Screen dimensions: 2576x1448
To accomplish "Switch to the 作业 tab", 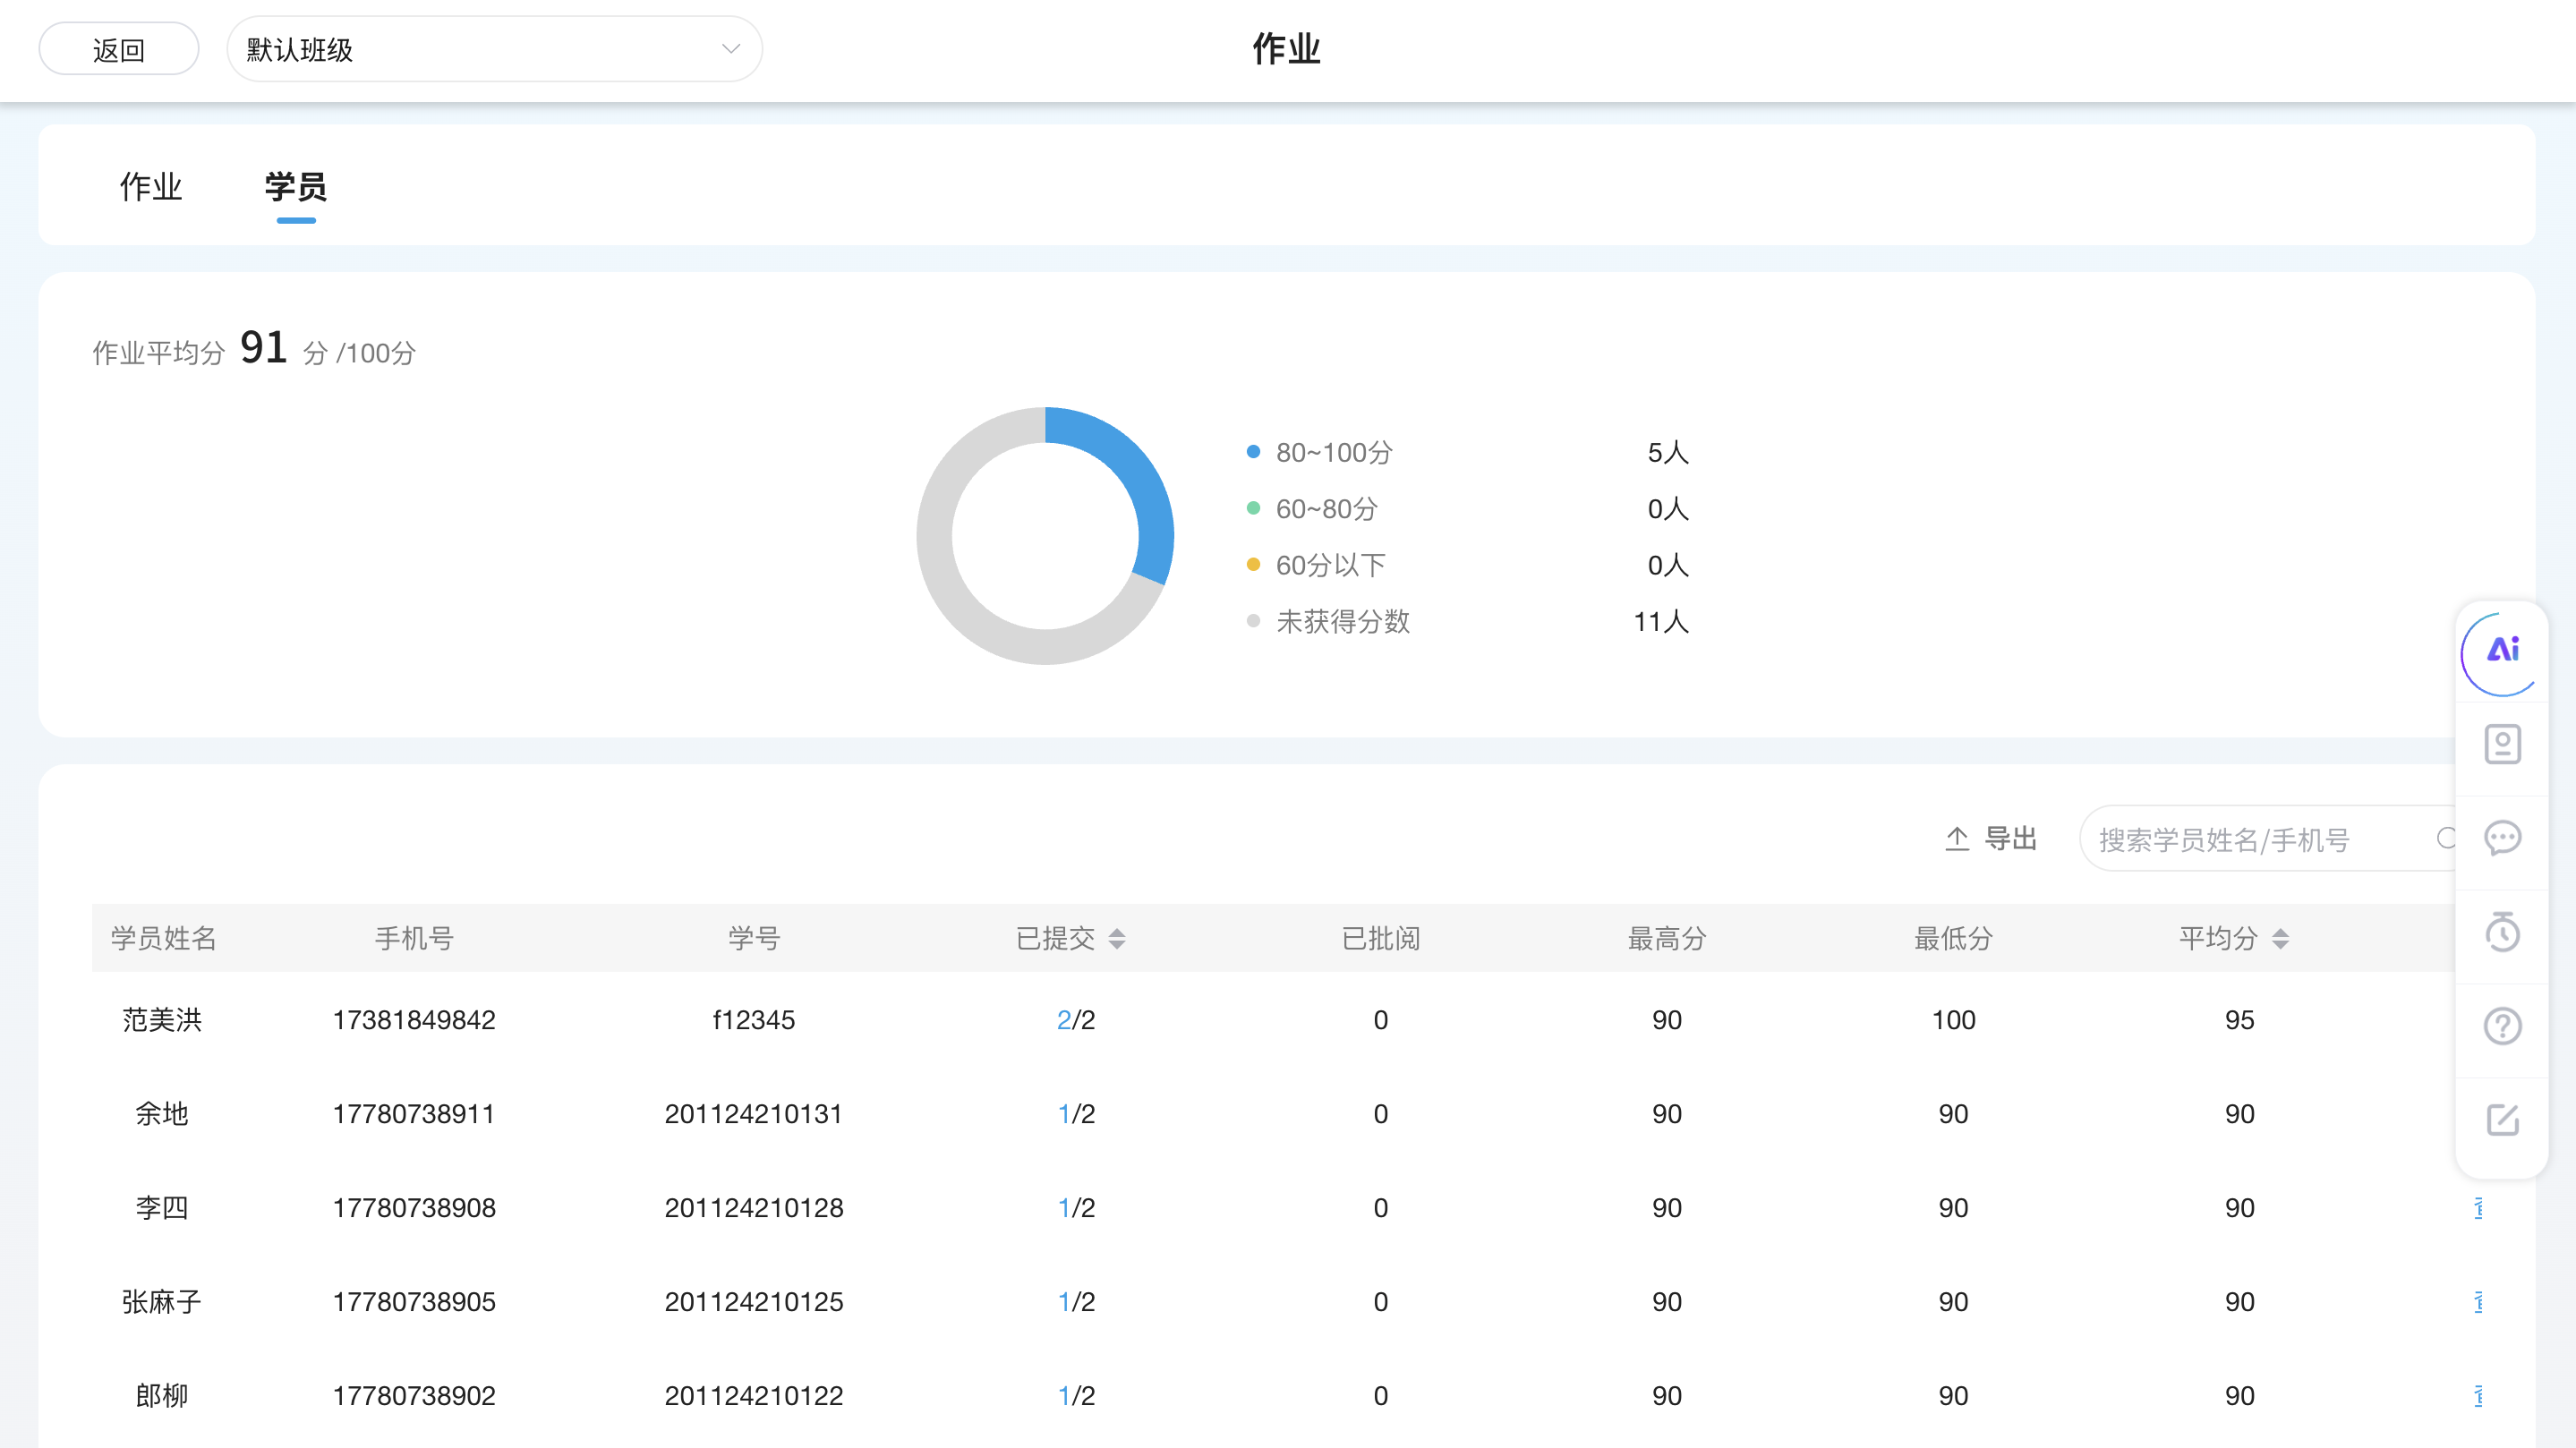I will click(x=151, y=187).
